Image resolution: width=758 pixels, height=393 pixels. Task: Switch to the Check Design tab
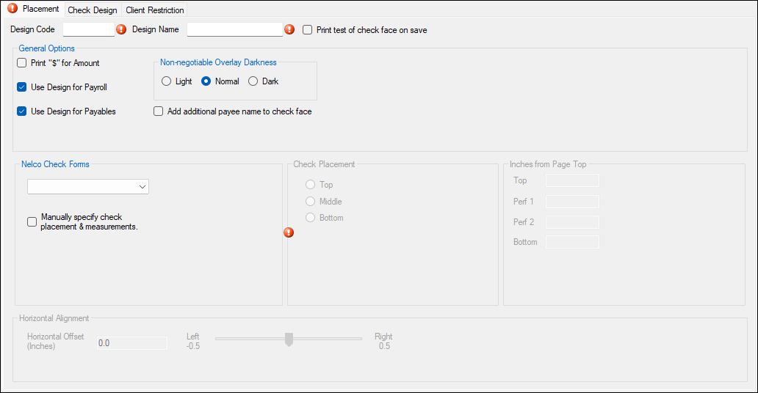pos(93,10)
